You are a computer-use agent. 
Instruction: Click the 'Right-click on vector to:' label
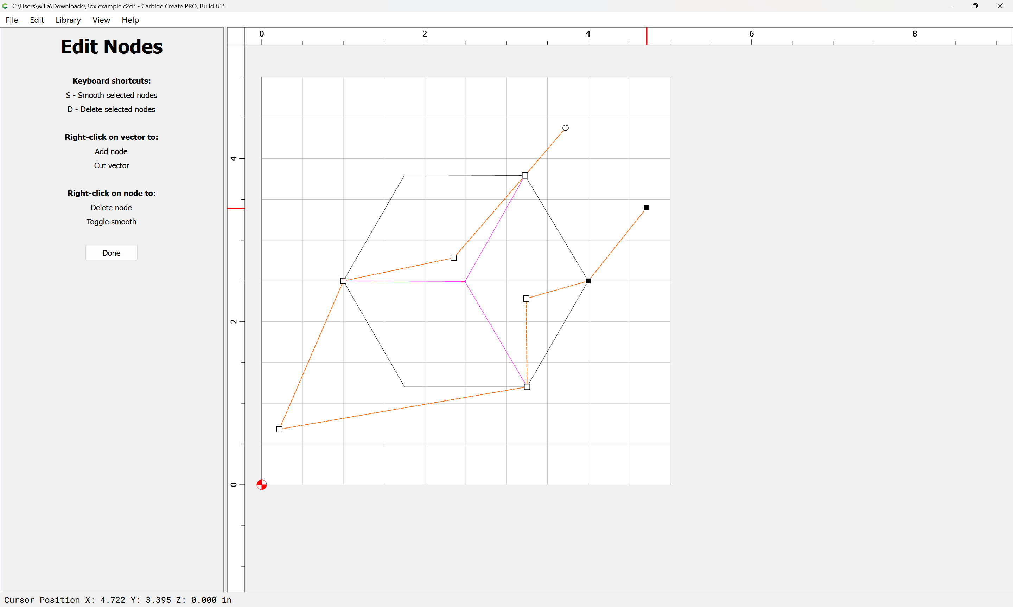pyautogui.click(x=112, y=137)
